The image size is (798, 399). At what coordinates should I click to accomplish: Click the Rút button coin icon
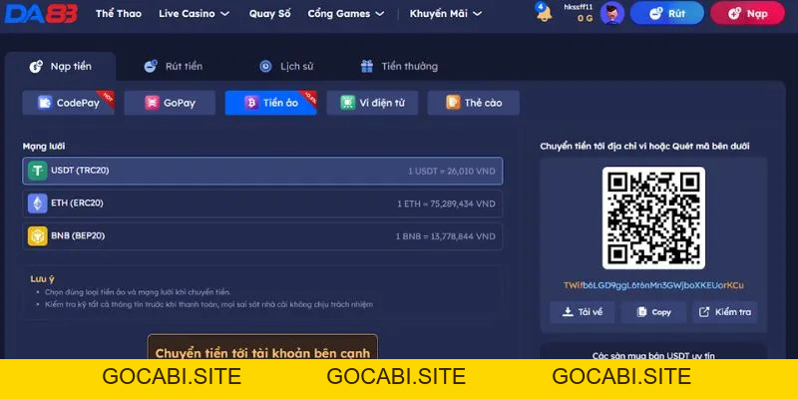pyautogui.click(x=656, y=13)
